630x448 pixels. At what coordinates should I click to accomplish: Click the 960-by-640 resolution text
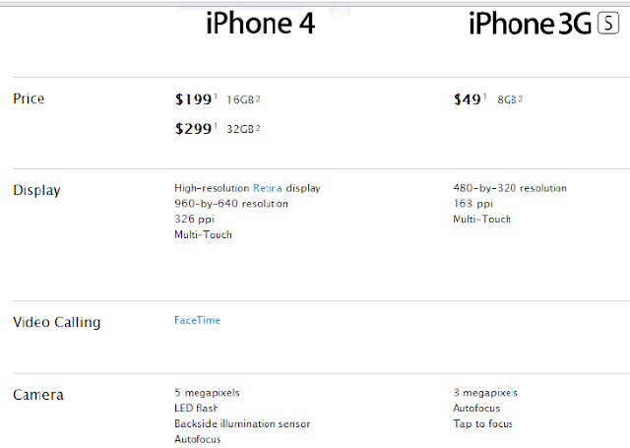tap(231, 204)
